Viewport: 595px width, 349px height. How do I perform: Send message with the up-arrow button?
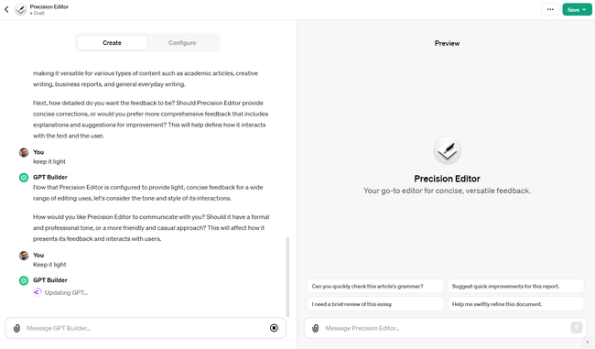(x=577, y=328)
